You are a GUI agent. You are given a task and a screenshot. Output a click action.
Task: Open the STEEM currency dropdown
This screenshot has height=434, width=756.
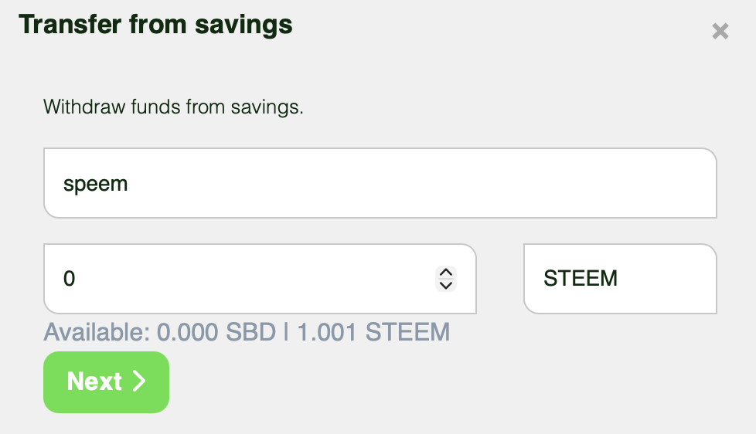click(x=619, y=279)
